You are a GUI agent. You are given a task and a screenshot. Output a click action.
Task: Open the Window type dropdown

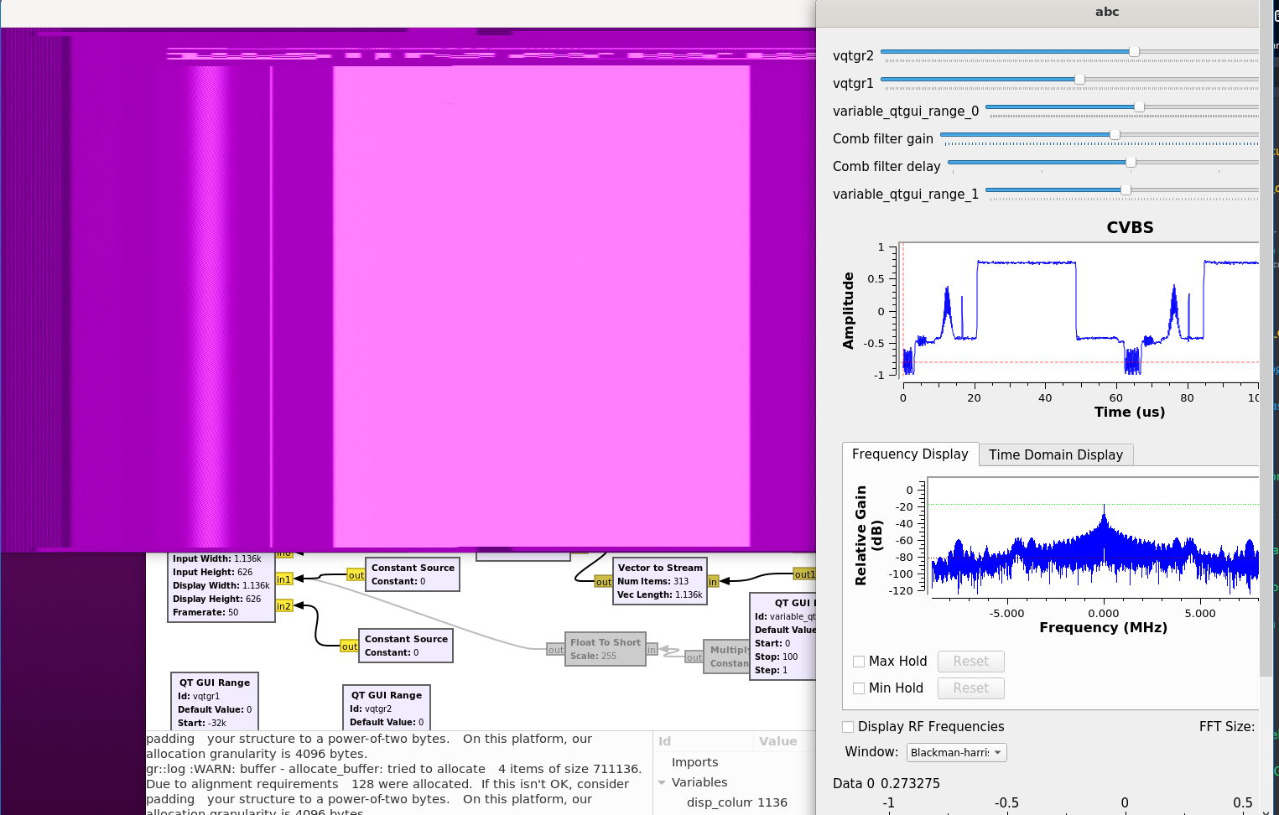[956, 753]
